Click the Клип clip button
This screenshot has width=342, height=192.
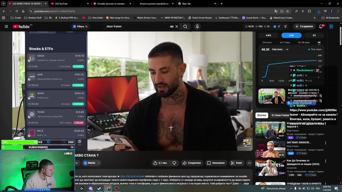(236, 163)
